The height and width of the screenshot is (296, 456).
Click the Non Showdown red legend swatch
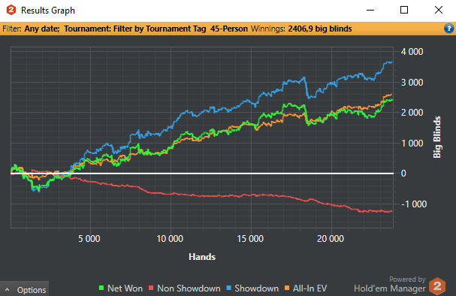point(151,288)
